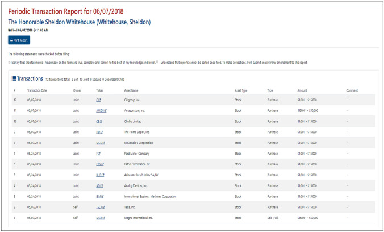The height and width of the screenshot is (232, 384).
Task: Open the TSLA ticker link
Action: pyautogui.click(x=101, y=207)
